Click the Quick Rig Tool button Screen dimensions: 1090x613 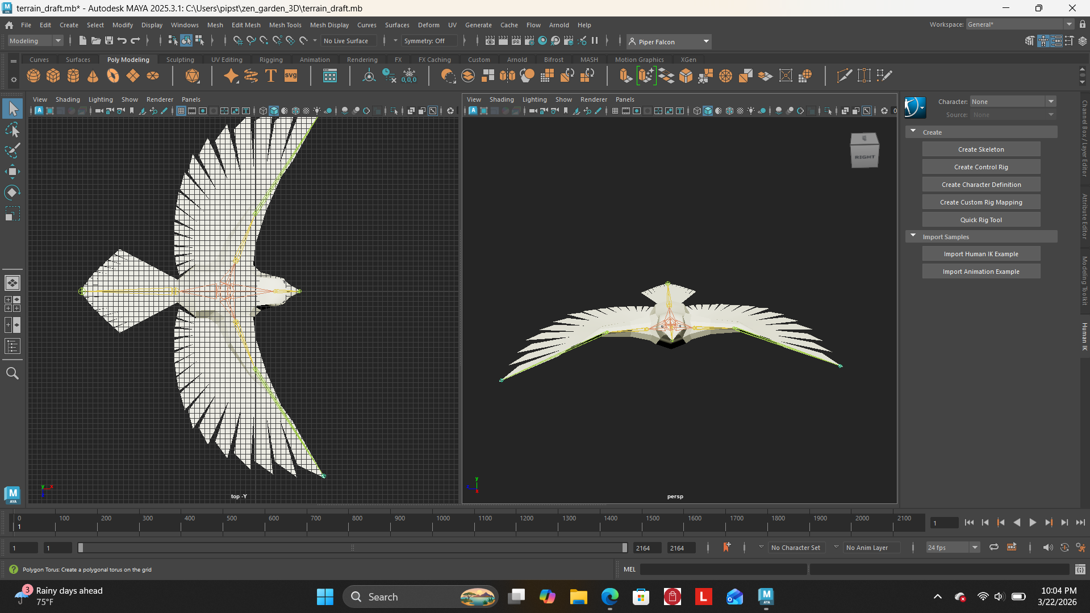(981, 220)
